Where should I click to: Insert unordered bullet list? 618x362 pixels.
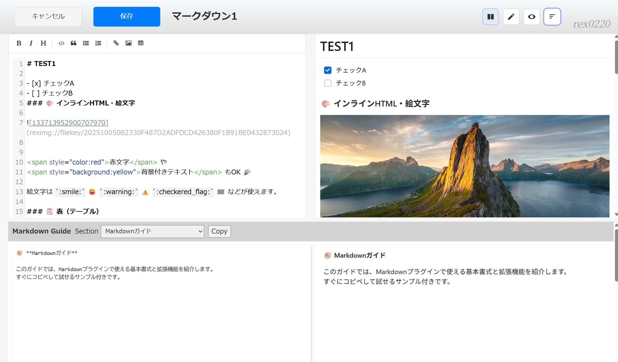[86, 43]
